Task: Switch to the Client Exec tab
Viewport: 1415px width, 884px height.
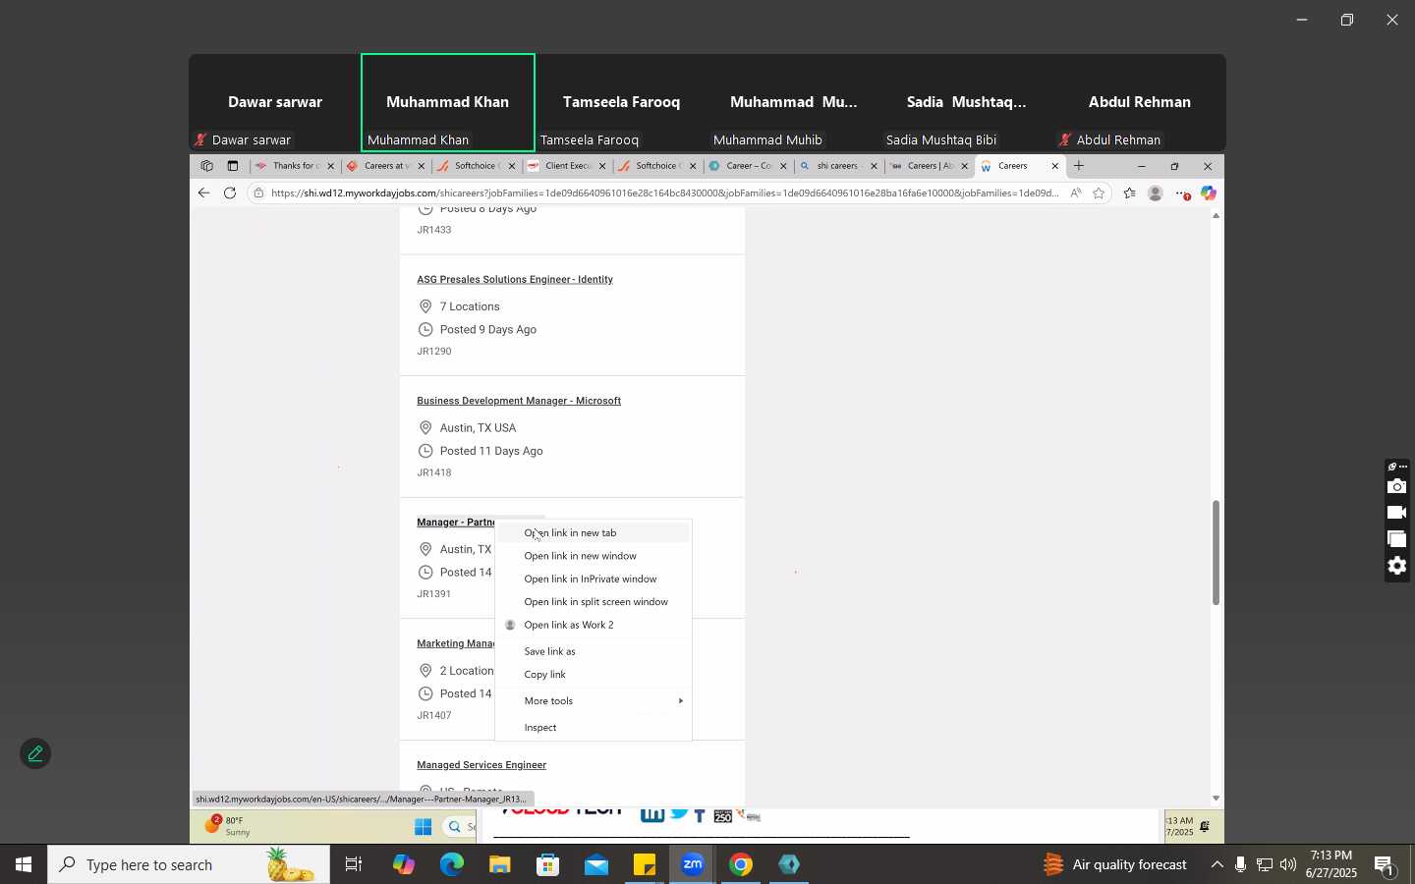Action: (x=564, y=166)
